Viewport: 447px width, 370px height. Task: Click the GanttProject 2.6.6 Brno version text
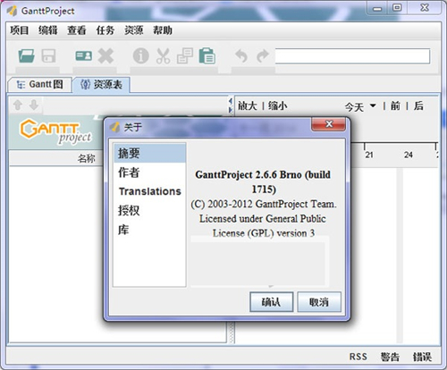tap(263, 181)
